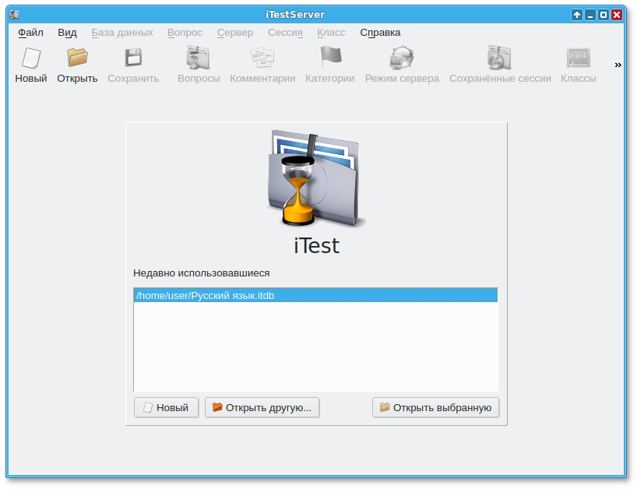Open Сохранённые сессии toolbar icon
Image resolution: width=637 pixels, height=489 pixels.
click(x=500, y=58)
